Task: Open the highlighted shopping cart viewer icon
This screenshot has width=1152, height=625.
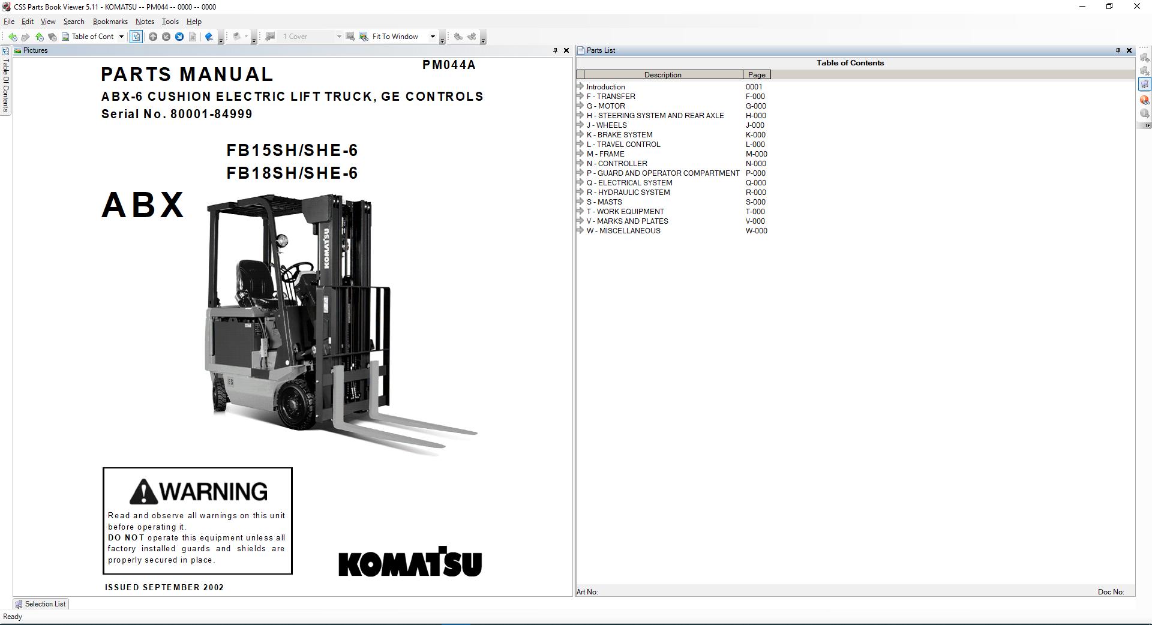Action: [1144, 84]
